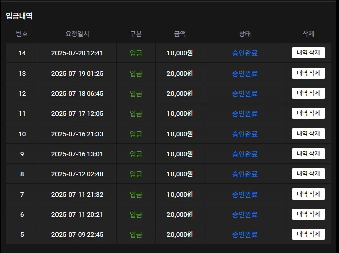Click 10,000원 amount in row 14
This screenshot has height=253, width=339.
[180, 53]
